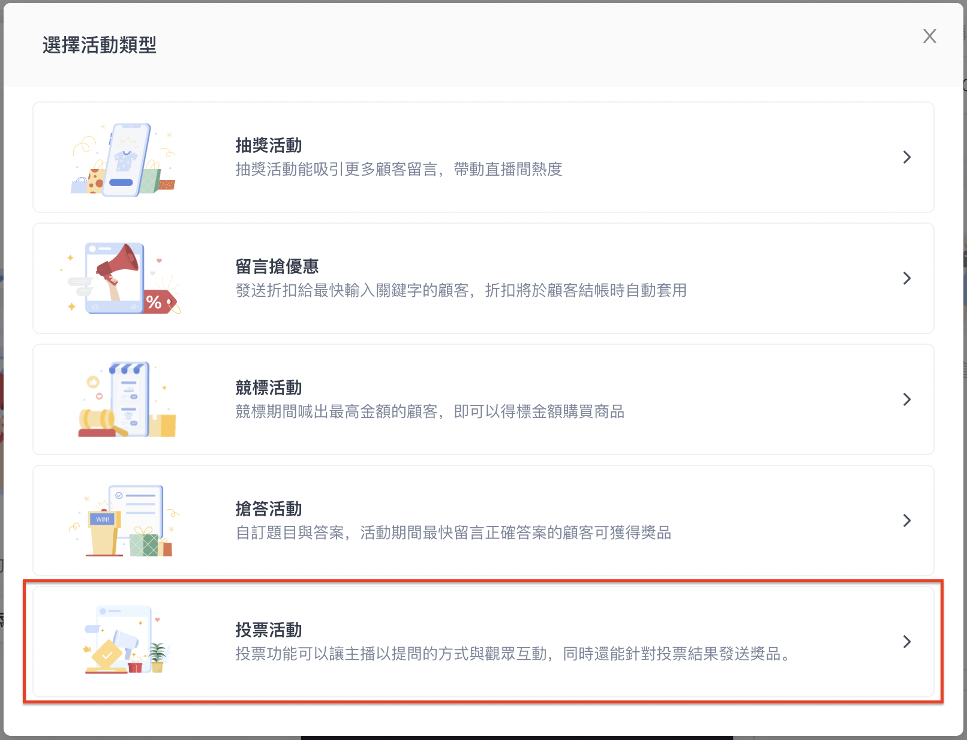The height and width of the screenshot is (740, 967).
Task: Open the 搶答活動 chevron arrow
Action: pos(906,521)
